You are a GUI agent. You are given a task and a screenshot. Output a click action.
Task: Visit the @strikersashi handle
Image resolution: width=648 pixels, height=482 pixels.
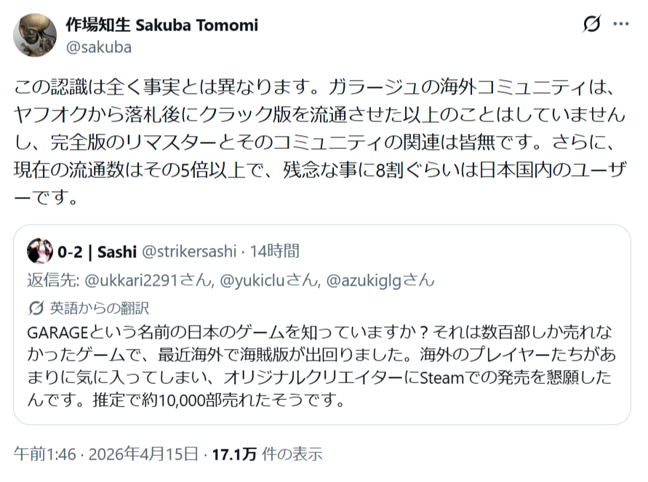(189, 251)
